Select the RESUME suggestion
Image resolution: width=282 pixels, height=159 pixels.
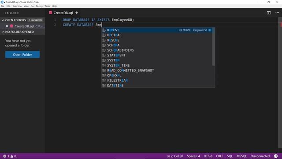click(157, 40)
